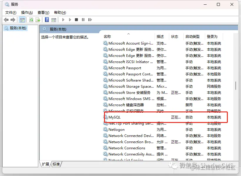Viewport: 241px width, 176px height.
Task: Click the Pause service icon
Action: pyautogui.click(x=83, y=20)
